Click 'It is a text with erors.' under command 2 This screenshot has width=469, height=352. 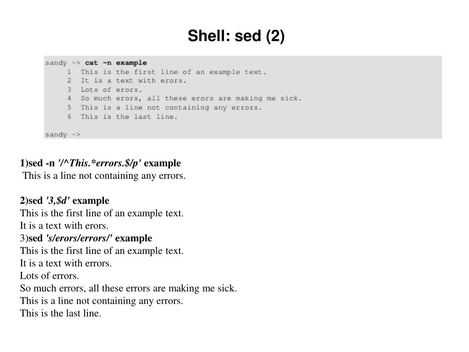64,225
